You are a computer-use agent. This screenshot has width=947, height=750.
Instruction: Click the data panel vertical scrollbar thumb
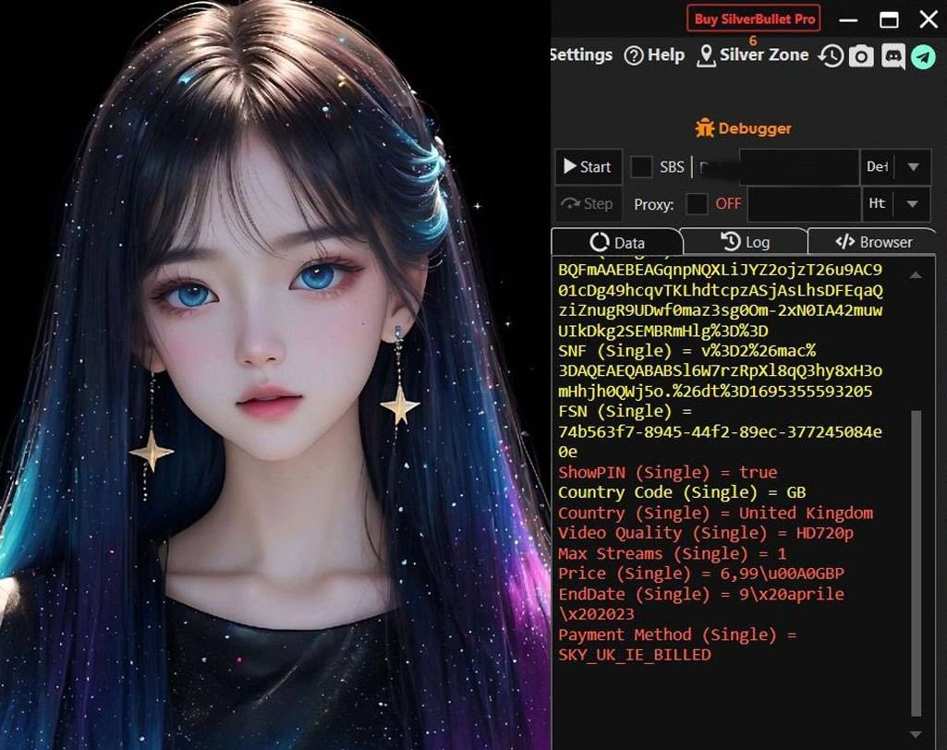pos(916,562)
